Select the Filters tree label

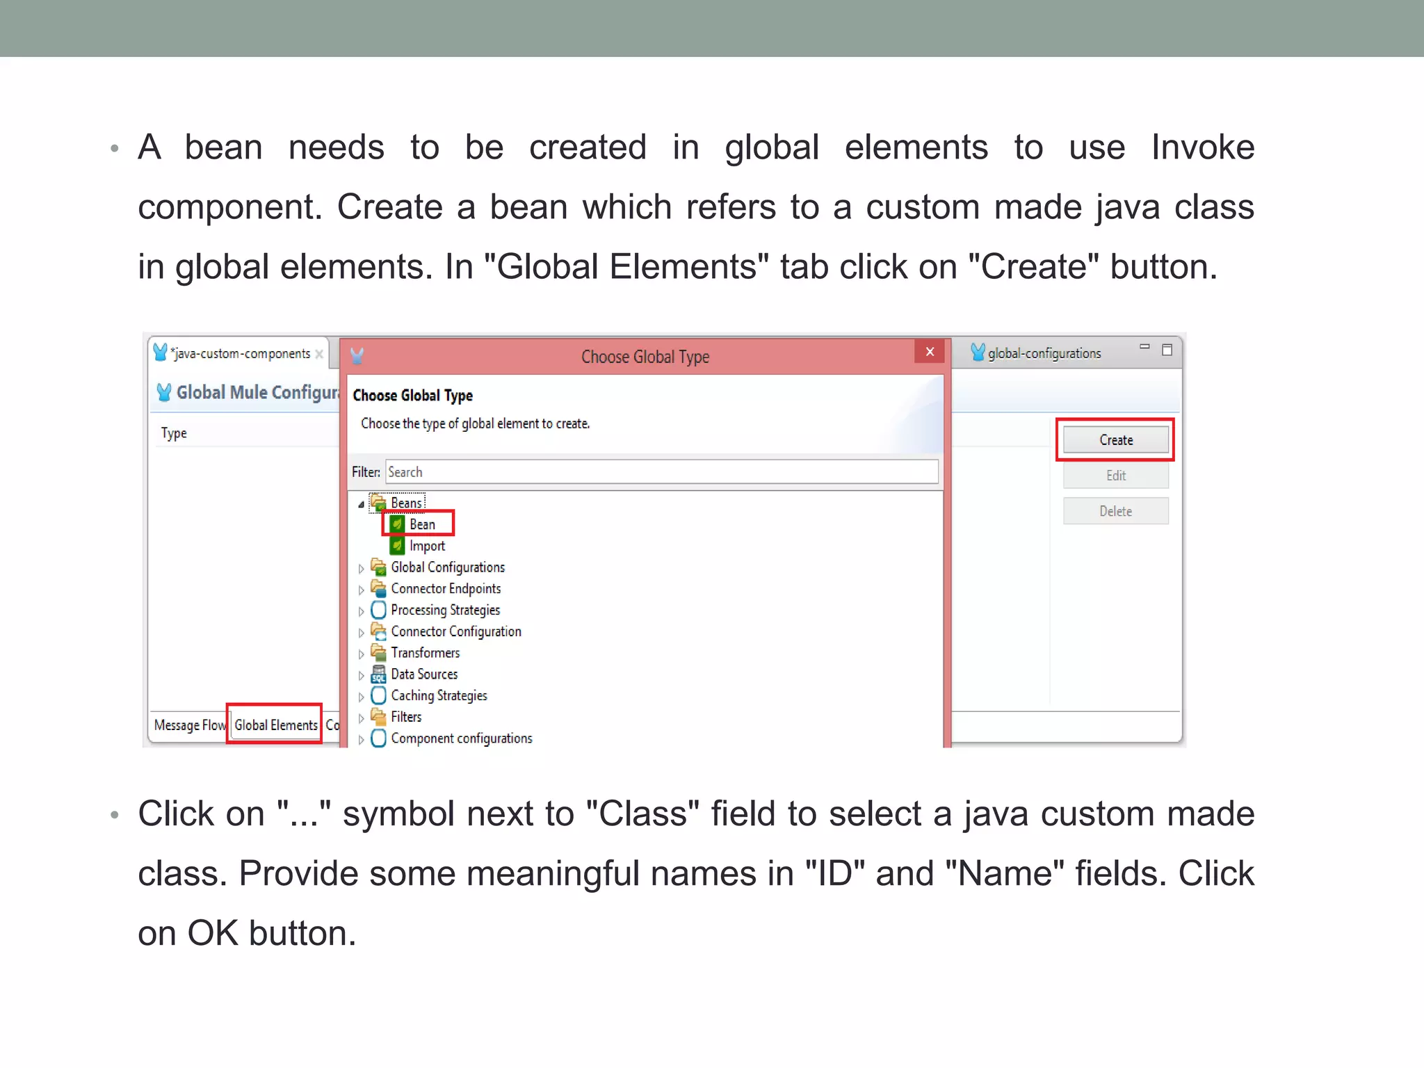pyautogui.click(x=406, y=717)
